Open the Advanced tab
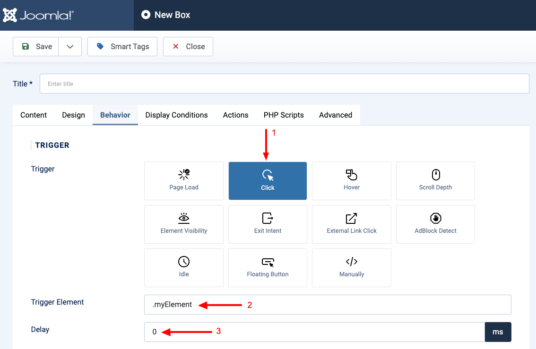The width and height of the screenshot is (536, 349). [x=335, y=115]
